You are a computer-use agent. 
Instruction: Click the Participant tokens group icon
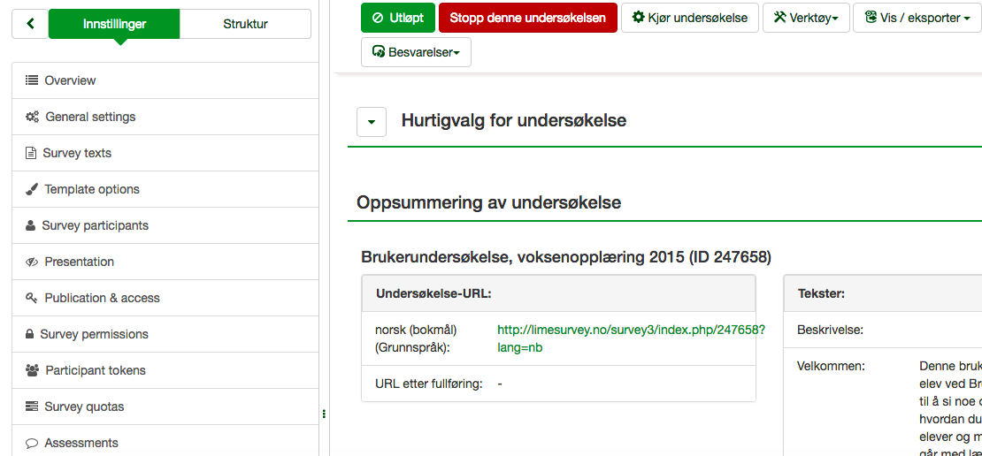click(33, 370)
